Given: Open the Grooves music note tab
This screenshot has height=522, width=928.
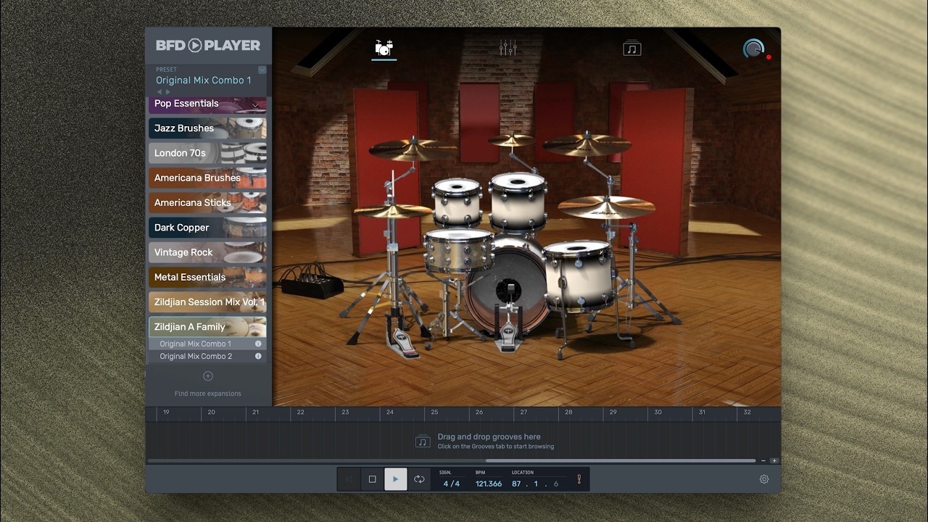Looking at the screenshot, I should click(x=632, y=48).
